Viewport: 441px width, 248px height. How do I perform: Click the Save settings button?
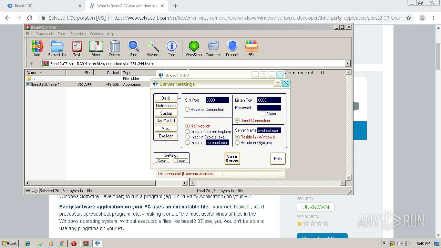162,161
